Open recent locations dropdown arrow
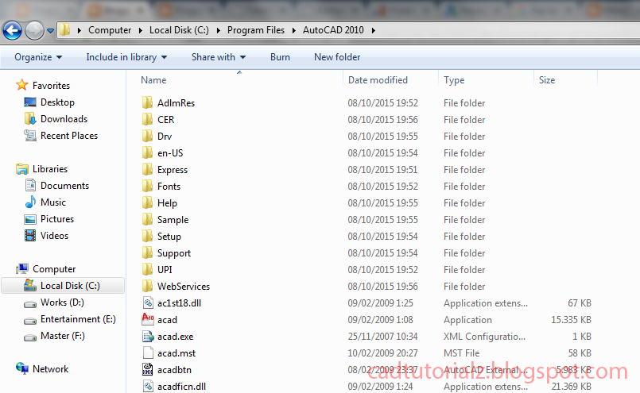 tap(51, 31)
